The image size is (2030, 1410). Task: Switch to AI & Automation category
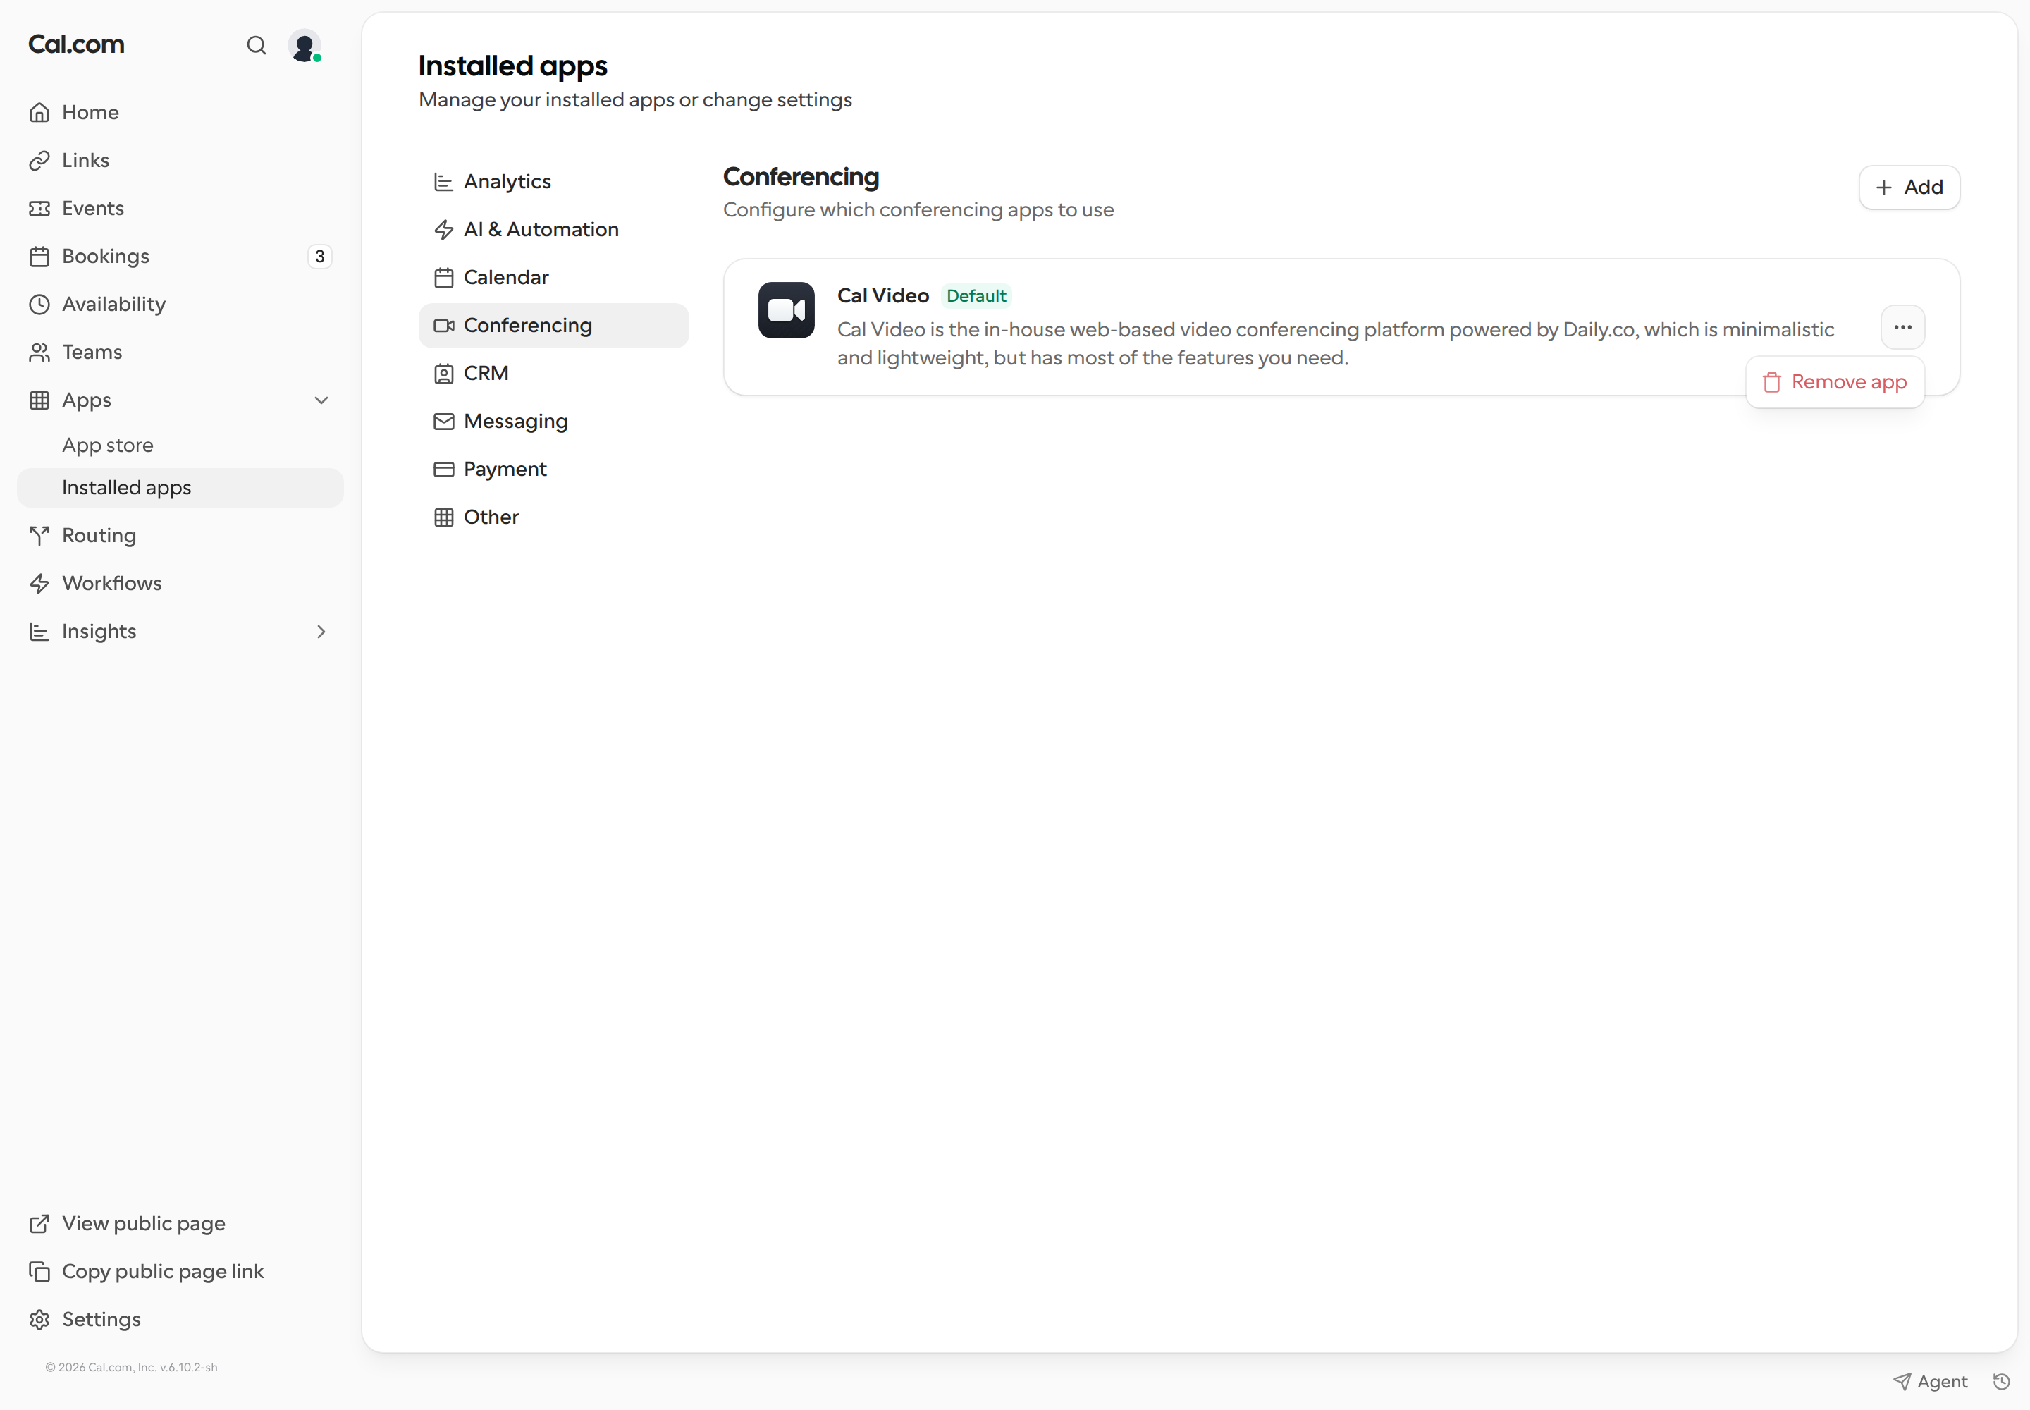554,229
